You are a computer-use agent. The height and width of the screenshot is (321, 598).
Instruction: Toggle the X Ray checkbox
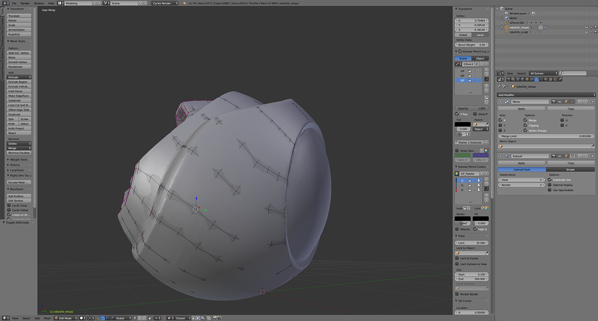click(x=457, y=114)
